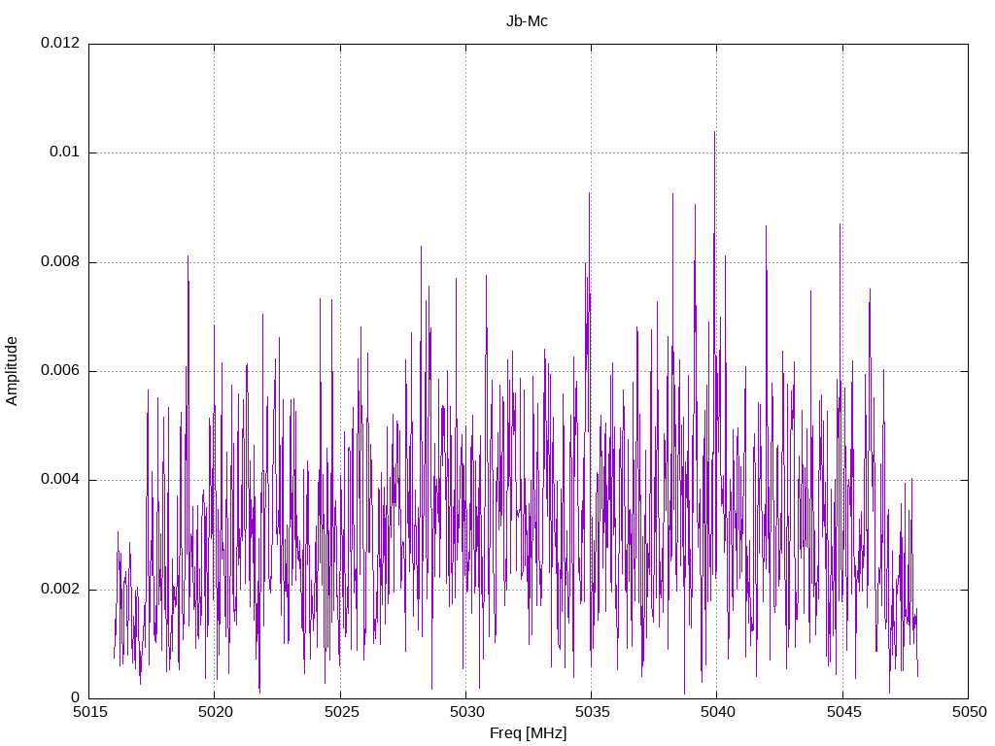
Task: Click the Freq [MHz] x-axis label
Action: pyautogui.click(x=528, y=733)
